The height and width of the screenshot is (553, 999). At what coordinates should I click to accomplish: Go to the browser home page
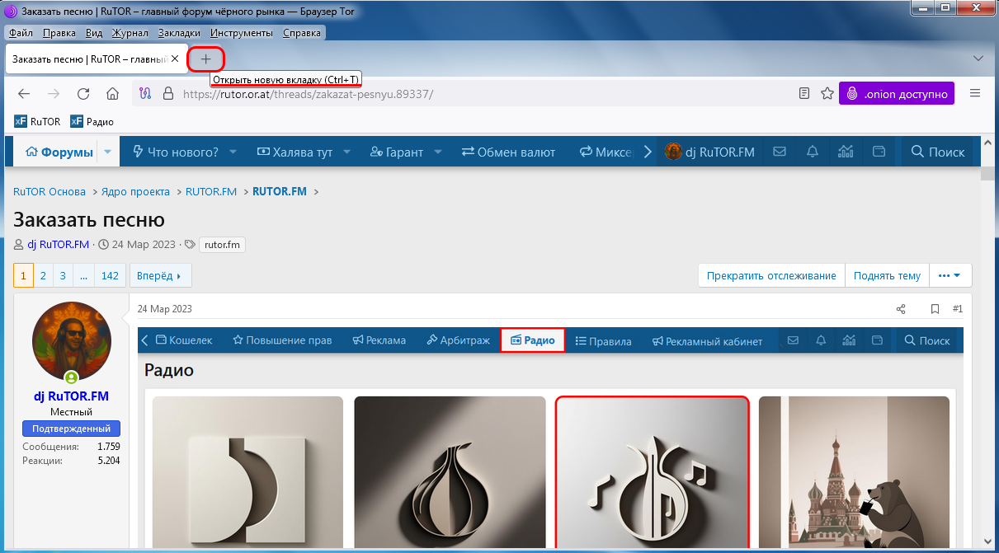[113, 94]
